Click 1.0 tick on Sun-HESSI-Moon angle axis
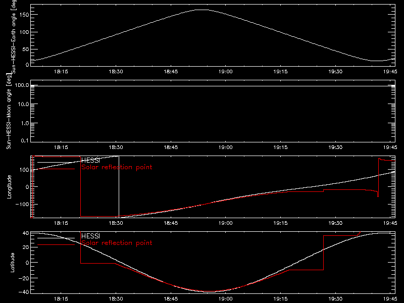Image resolution: width=404 pixels, height=303 pixels. tap(25, 123)
